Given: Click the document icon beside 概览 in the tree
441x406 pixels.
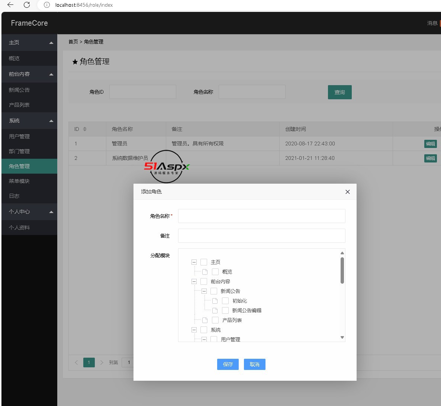Looking at the screenshot, I should click(205, 272).
